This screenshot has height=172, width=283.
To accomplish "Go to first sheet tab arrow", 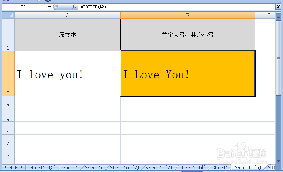I will tap(5, 167).
